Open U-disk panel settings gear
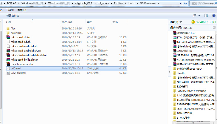This screenshot has width=217, height=124. [x=214, y=28]
